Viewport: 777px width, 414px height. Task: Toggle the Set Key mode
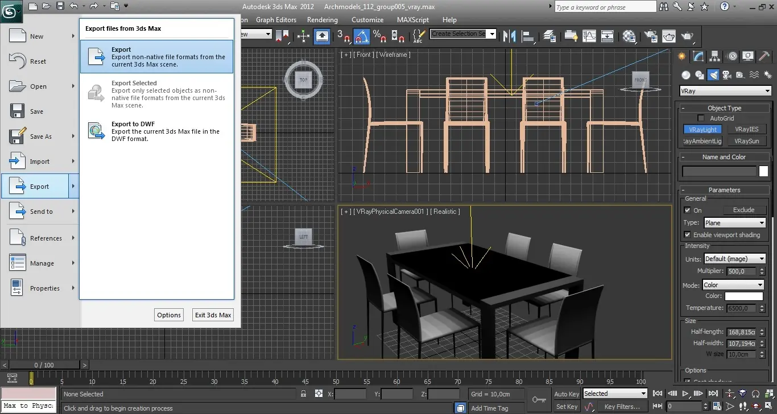pyautogui.click(x=567, y=407)
